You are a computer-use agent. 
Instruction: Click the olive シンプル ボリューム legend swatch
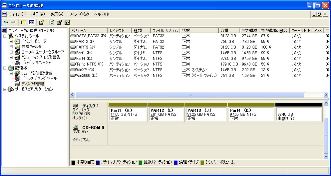click(x=202, y=162)
